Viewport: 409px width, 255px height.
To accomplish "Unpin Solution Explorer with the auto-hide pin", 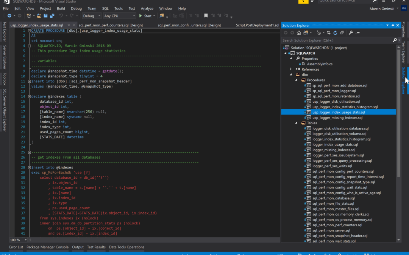I will (392, 25).
